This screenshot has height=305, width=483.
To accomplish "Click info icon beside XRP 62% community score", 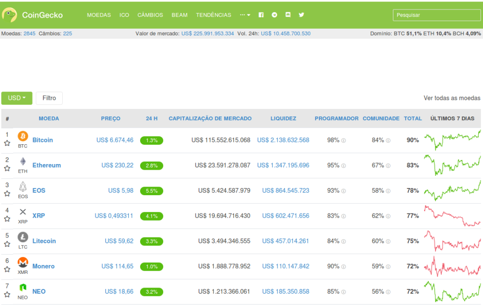I will pyautogui.click(x=388, y=216).
